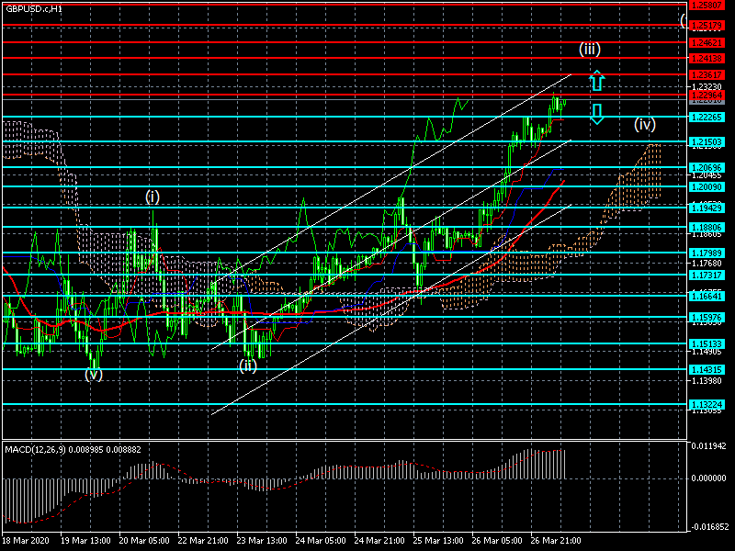Screen dimensions: 735x551
Task: Select the 1.23617 red price level tag
Action: (707, 75)
